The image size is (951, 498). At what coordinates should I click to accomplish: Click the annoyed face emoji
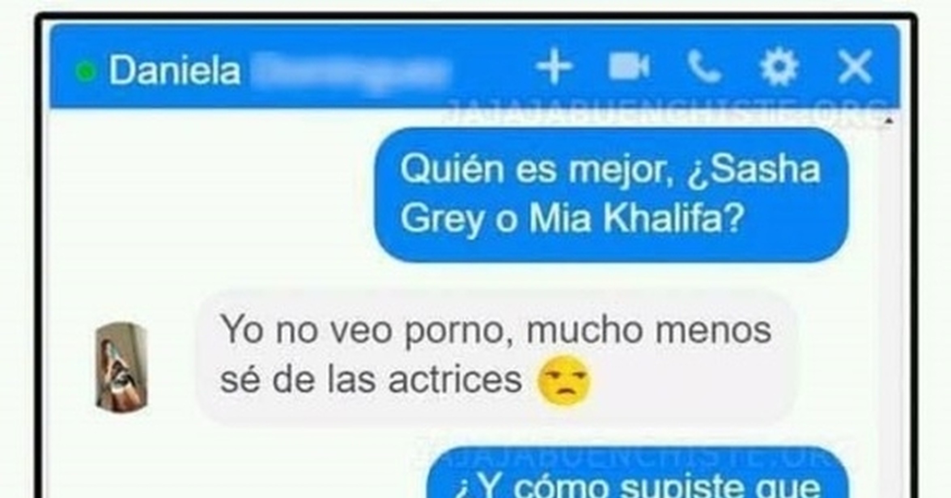pos(564,380)
